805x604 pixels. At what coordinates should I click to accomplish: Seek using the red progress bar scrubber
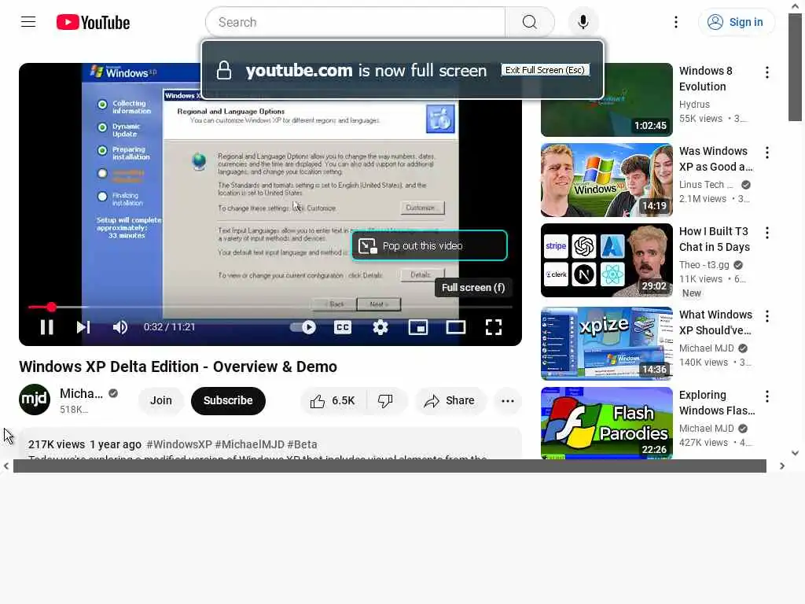coord(51,308)
